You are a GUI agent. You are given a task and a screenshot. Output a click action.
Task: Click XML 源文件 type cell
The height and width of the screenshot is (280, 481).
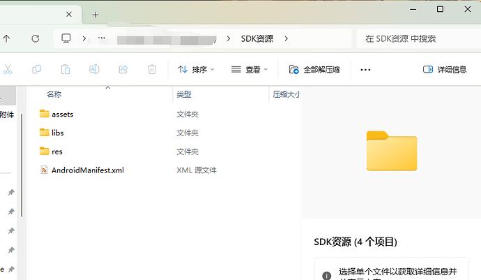(x=197, y=170)
